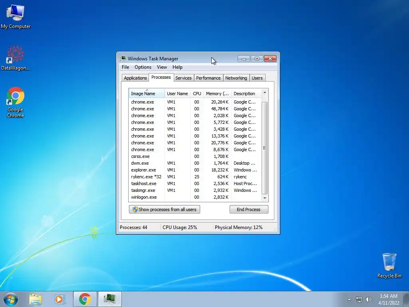Image resolution: width=409 pixels, height=307 pixels.
Task: Click the process list scrollbar thumb
Action: pos(264,148)
